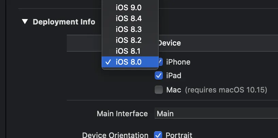
Task: Click the iPad label text
Action: coord(174,75)
